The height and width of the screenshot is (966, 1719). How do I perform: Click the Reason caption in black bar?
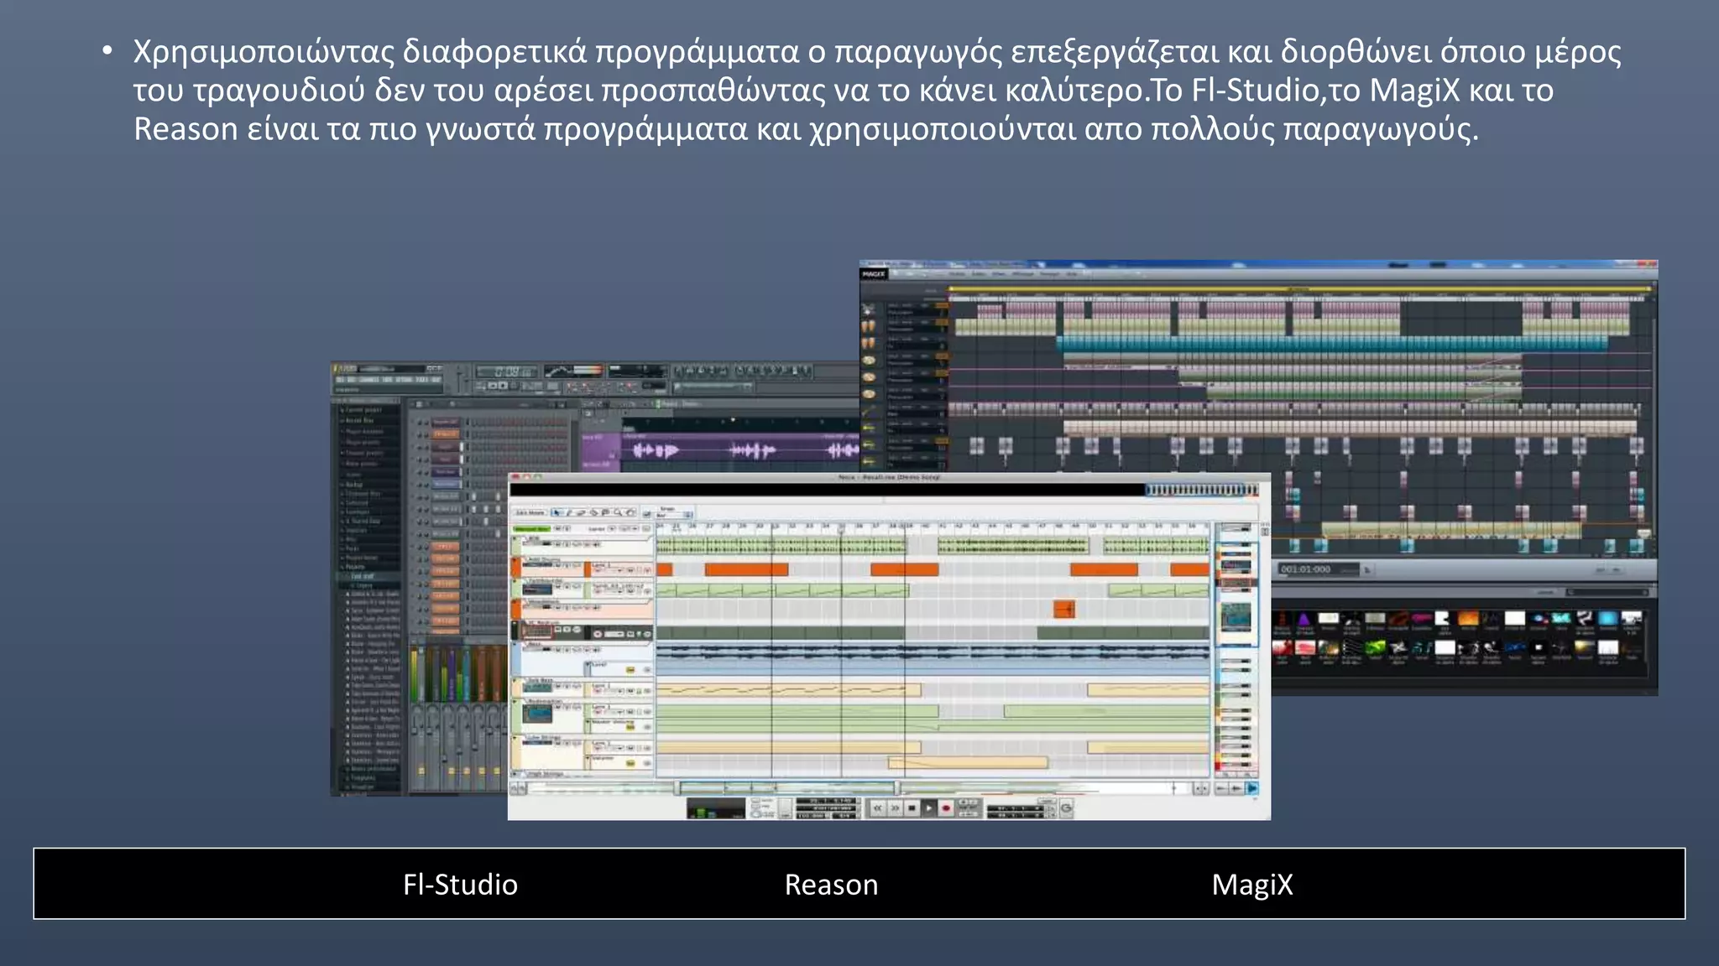pos(831,885)
